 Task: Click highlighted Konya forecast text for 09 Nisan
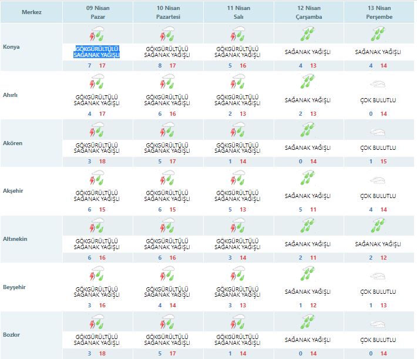(97, 52)
